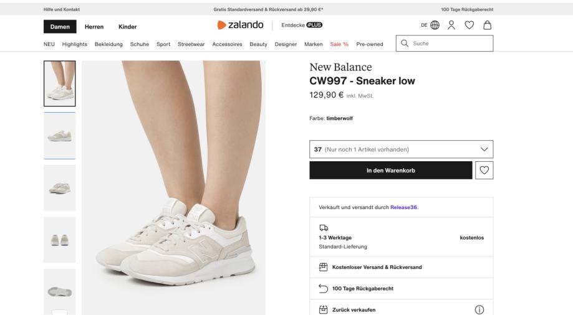Screen dimensions: 573x315
Task: Switch to the Kinder tab
Action: pyautogui.click(x=127, y=26)
